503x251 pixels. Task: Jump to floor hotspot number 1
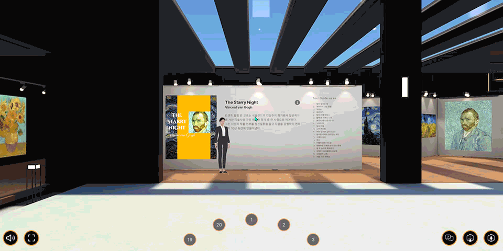click(251, 220)
